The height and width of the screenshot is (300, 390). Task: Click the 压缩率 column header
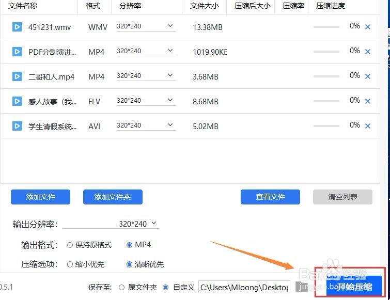pyautogui.click(x=293, y=6)
